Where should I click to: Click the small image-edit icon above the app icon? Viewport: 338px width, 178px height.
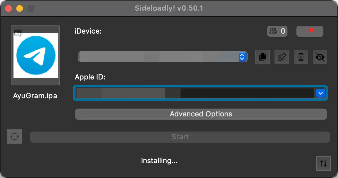click(x=18, y=33)
